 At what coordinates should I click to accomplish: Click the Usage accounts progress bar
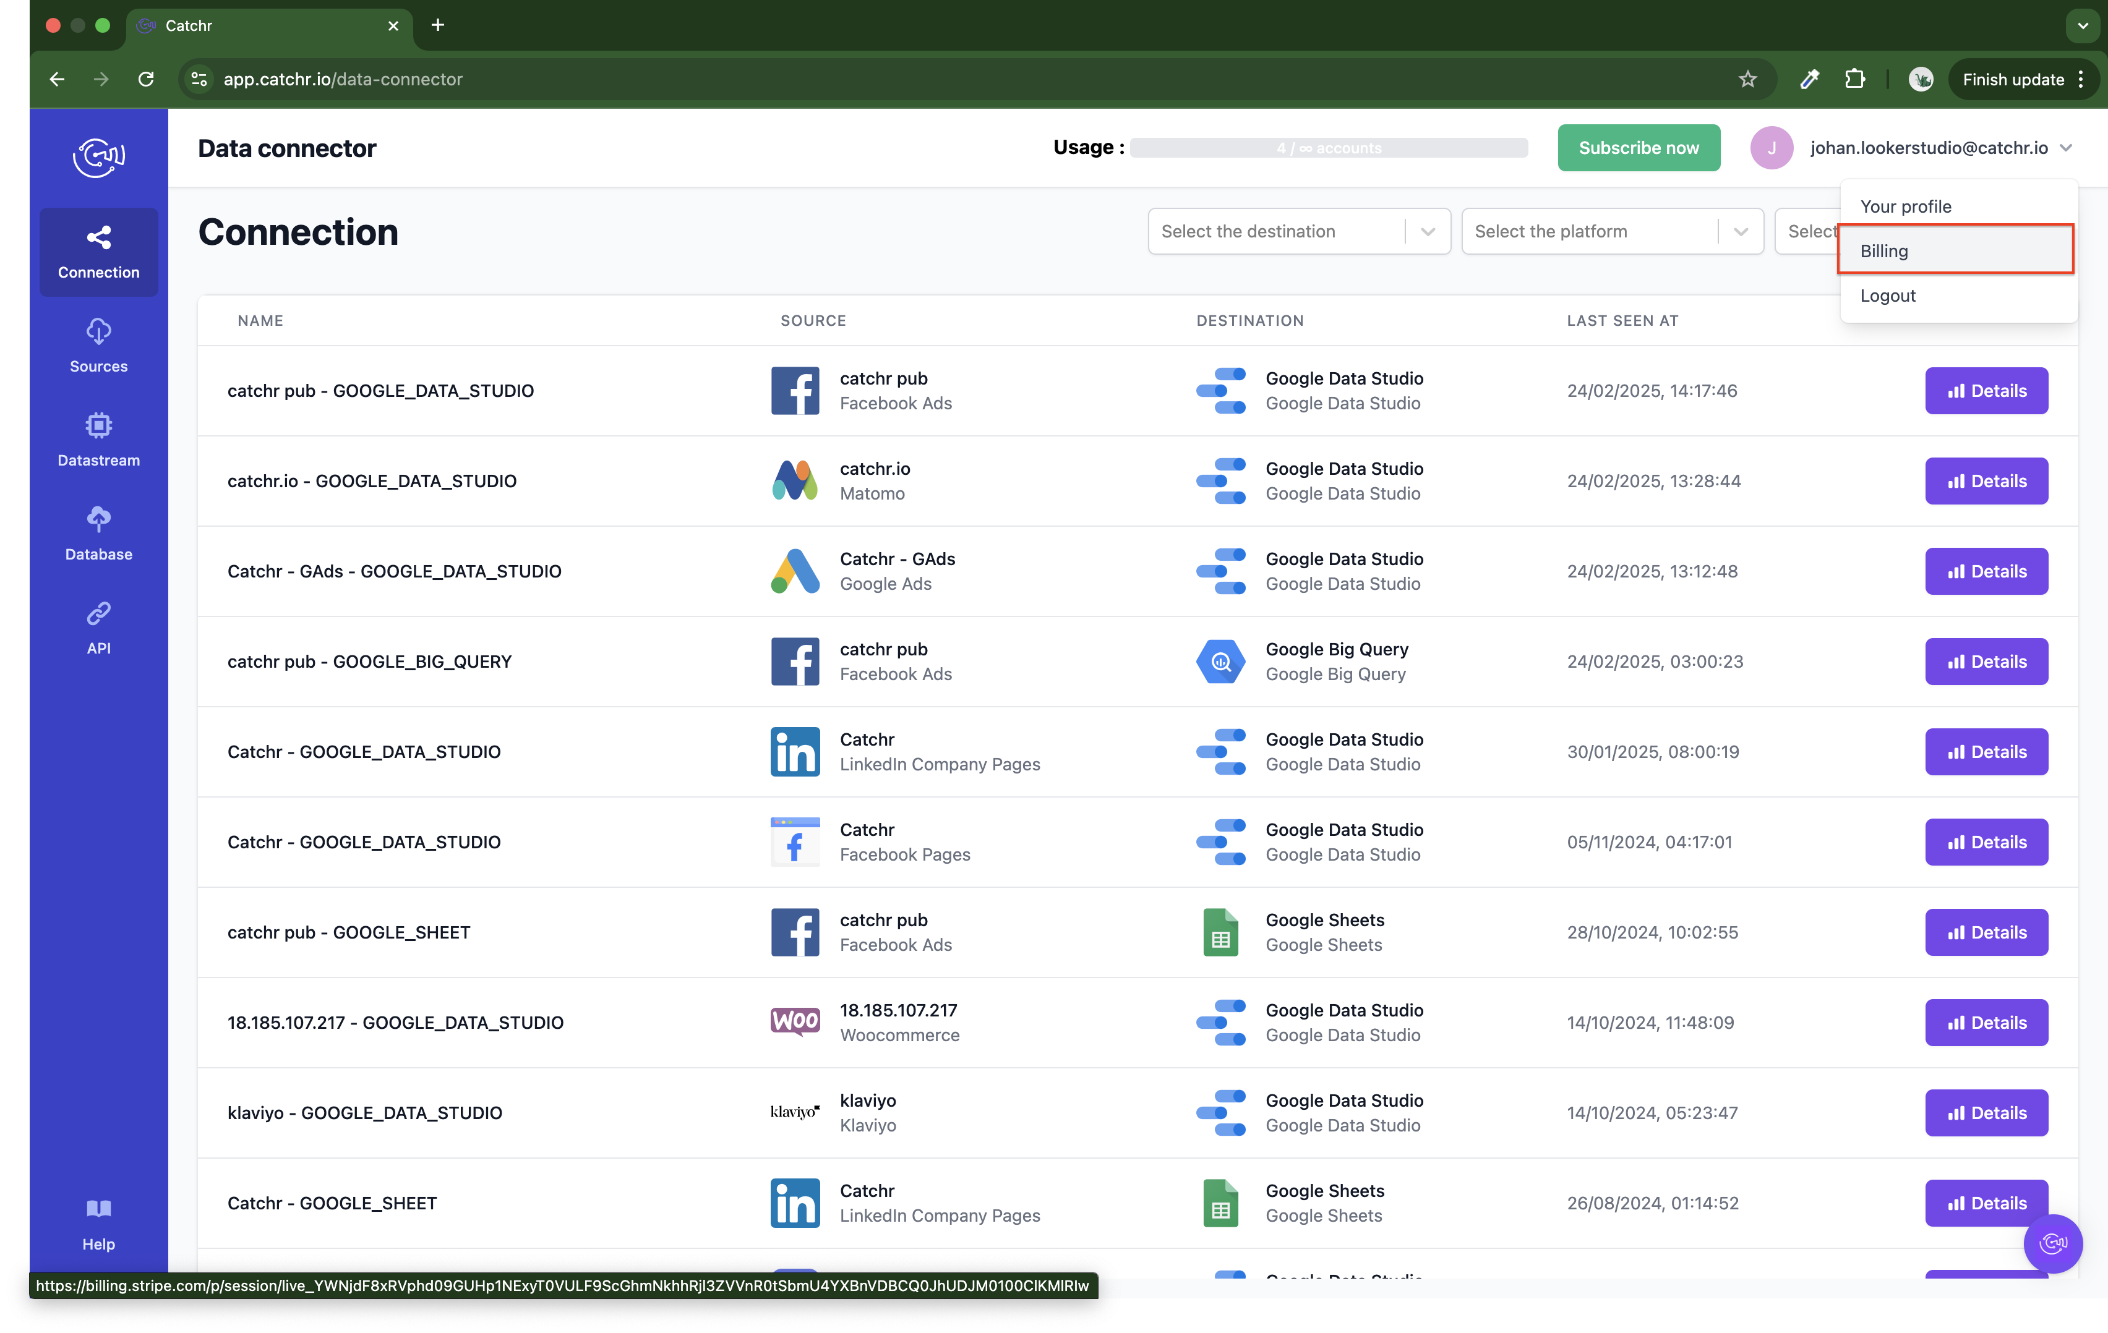(1329, 148)
